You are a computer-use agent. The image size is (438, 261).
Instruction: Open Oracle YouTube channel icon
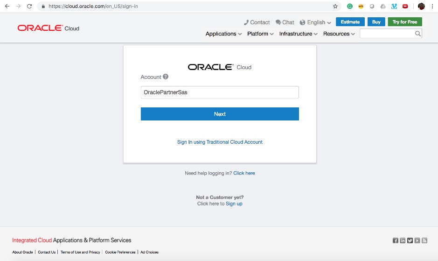417,240
